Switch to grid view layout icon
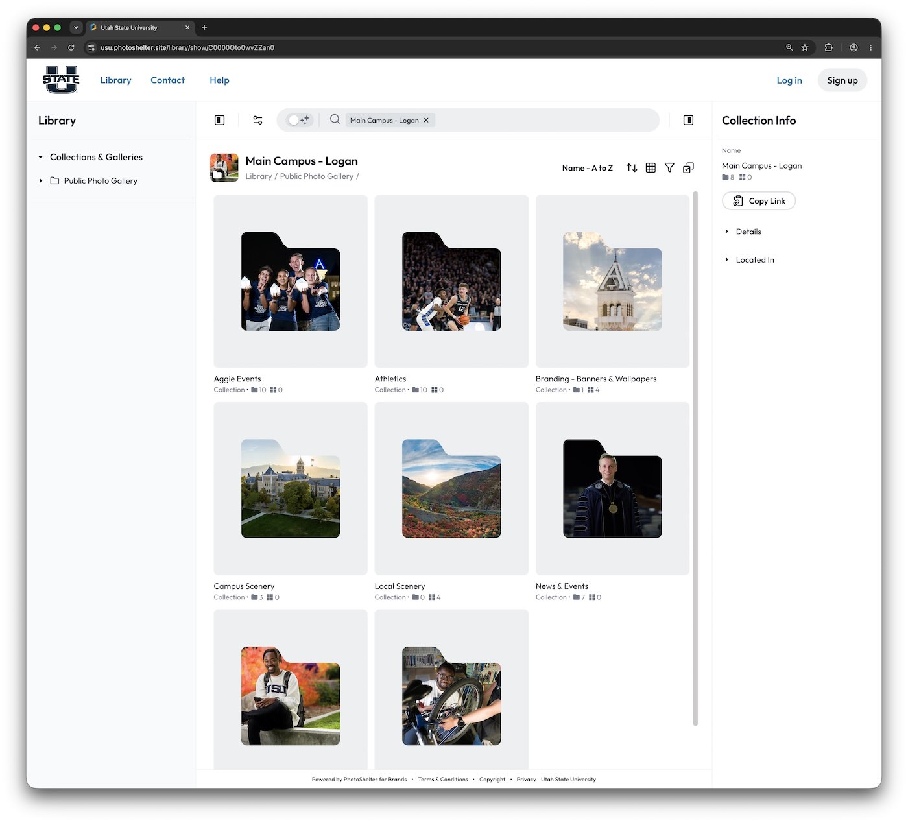The image size is (908, 823). point(651,168)
